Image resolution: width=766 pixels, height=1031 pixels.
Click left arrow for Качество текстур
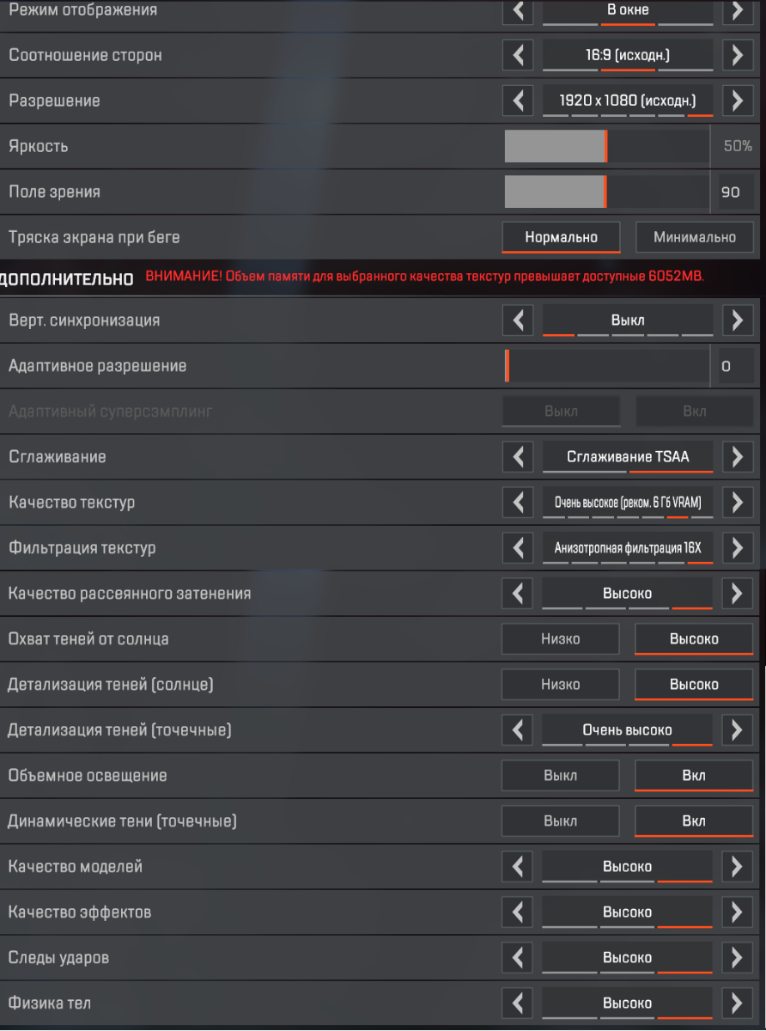517,502
